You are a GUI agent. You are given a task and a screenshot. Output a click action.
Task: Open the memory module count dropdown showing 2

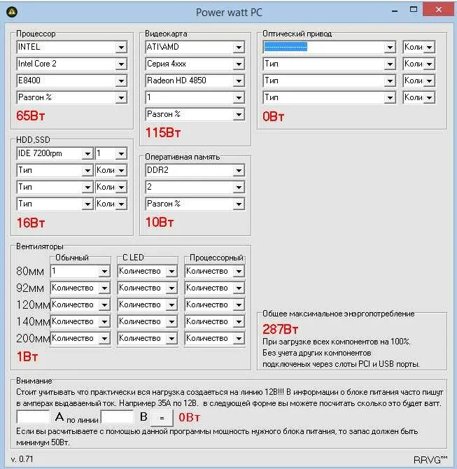195,187
